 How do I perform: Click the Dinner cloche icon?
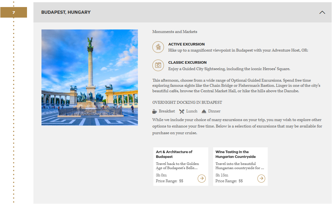coord(204,111)
